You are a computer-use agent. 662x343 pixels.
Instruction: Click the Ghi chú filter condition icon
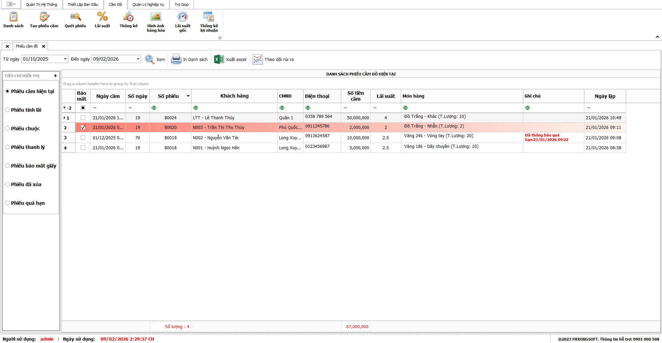(527, 108)
